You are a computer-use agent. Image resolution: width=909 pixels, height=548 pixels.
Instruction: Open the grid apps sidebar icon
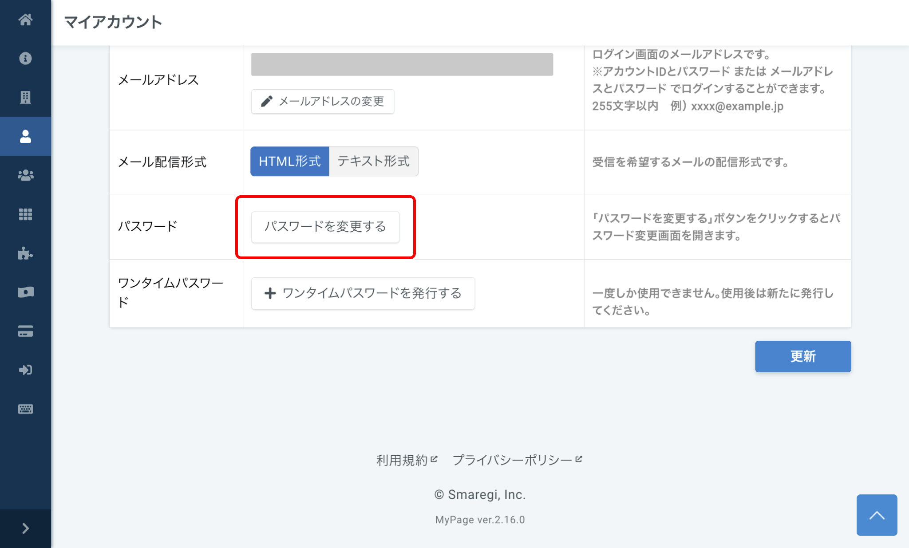pos(25,214)
